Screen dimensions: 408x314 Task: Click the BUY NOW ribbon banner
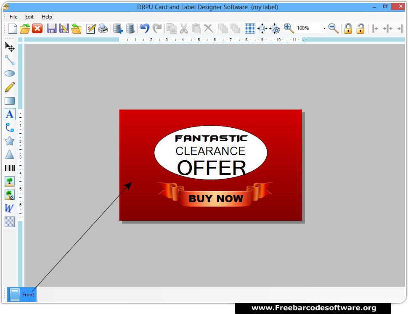[x=215, y=195]
